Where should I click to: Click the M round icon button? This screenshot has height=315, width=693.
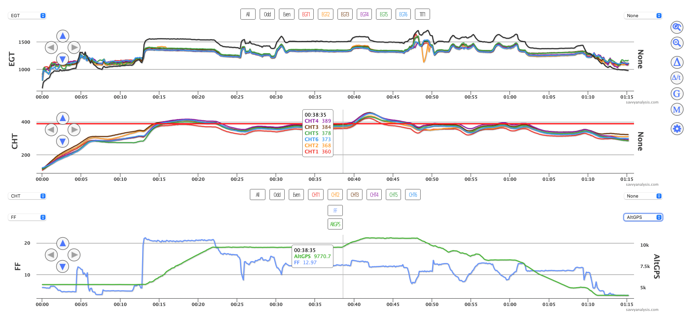tap(677, 109)
